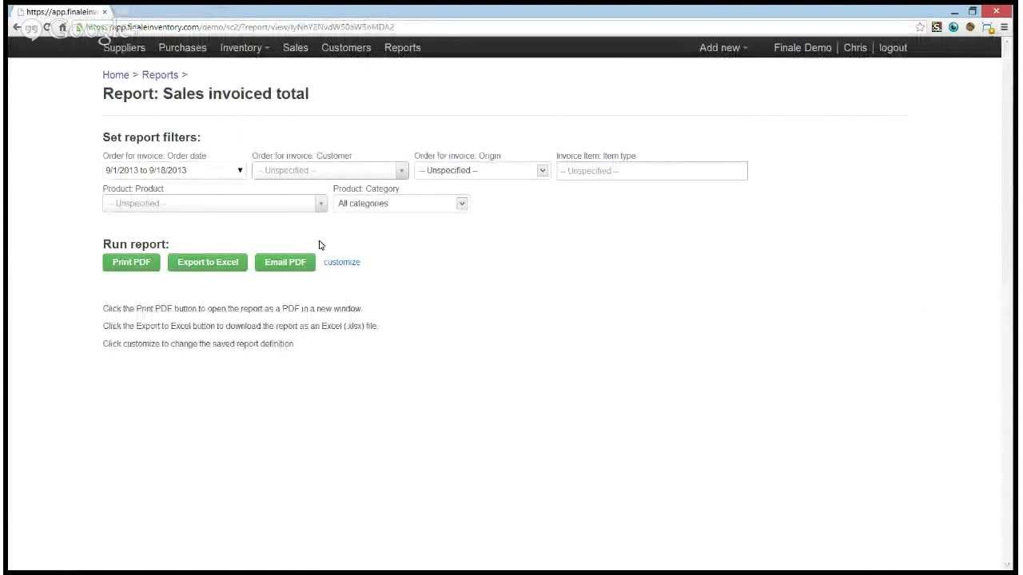Click the 'Order for invoice: Customer' label
The image size is (1023, 575).
click(x=302, y=156)
